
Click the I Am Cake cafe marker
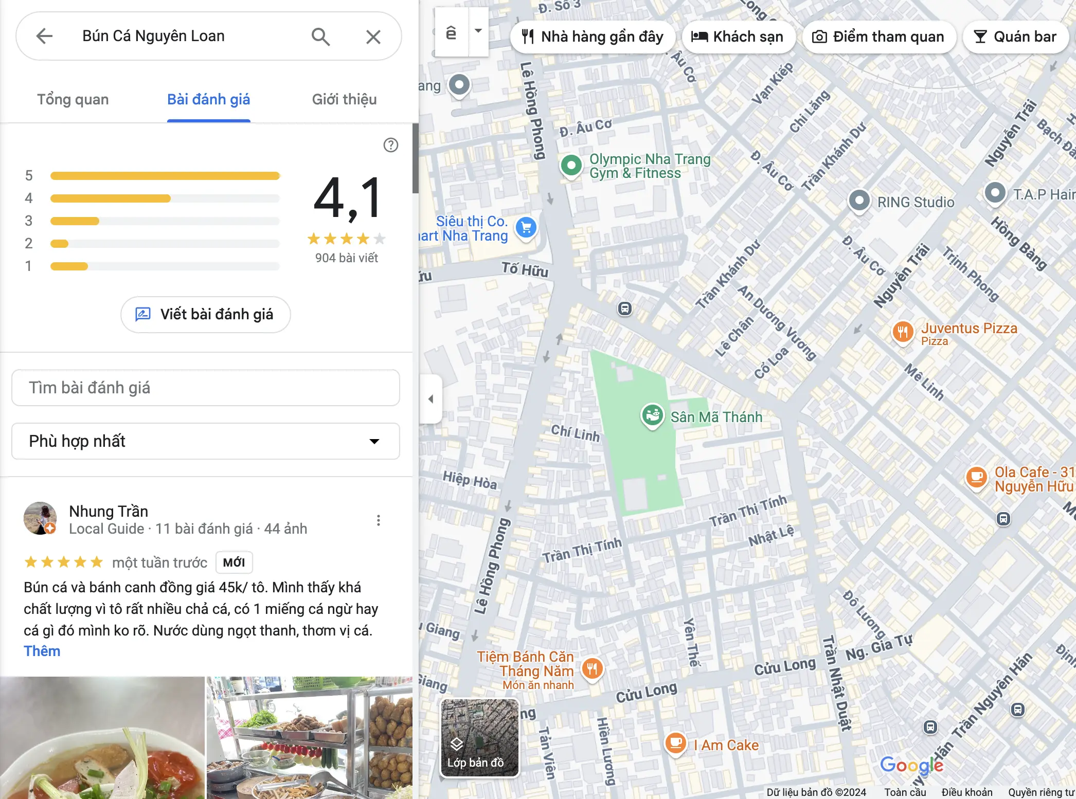pyautogui.click(x=676, y=743)
